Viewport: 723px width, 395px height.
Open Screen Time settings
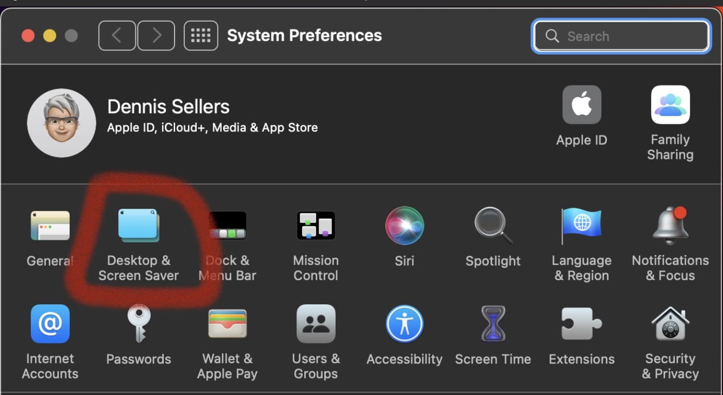point(493,324)
